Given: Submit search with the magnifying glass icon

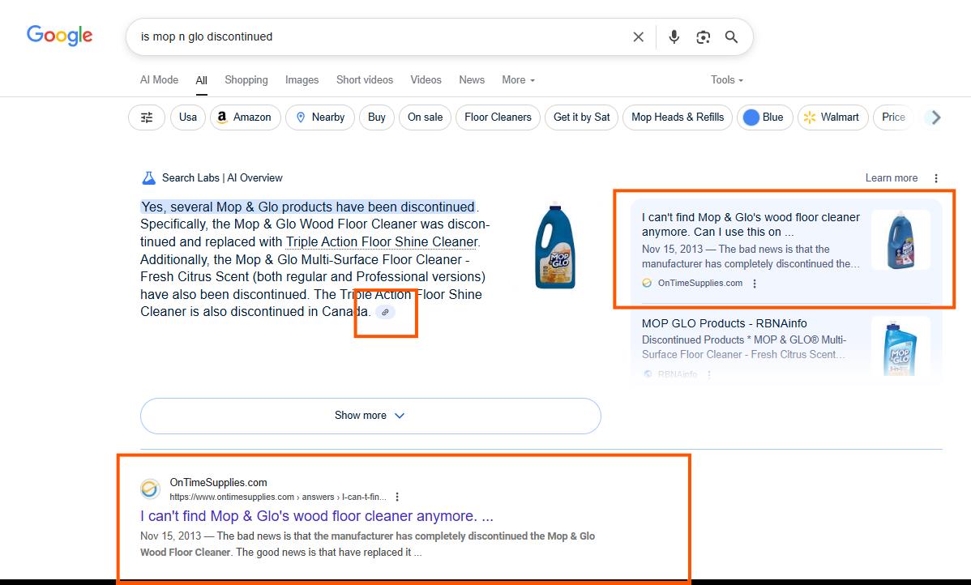Looking at the screenshot, I should pyautogui.click(x=731, y=37).
